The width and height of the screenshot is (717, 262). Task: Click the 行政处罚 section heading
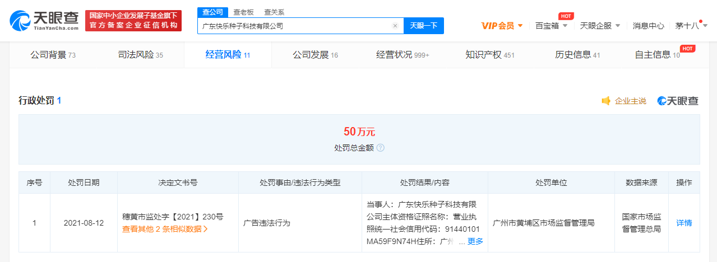40,101
